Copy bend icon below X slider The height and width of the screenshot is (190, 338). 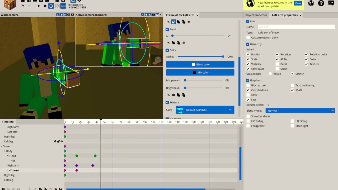[173, 42]
